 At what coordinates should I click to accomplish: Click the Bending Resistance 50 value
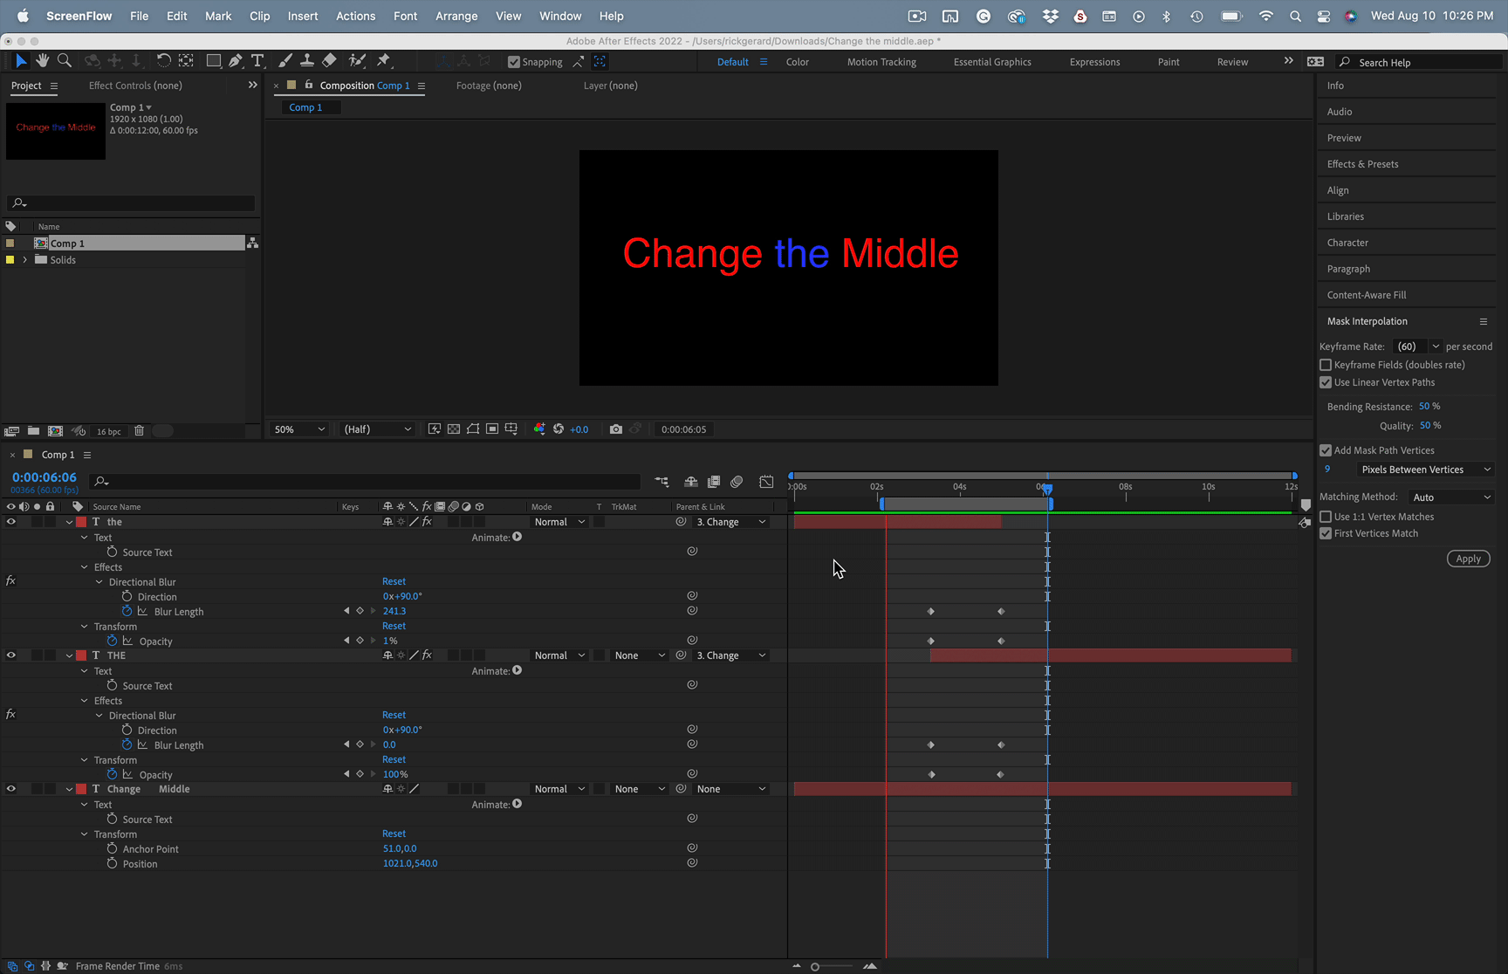click(1424, 406)
